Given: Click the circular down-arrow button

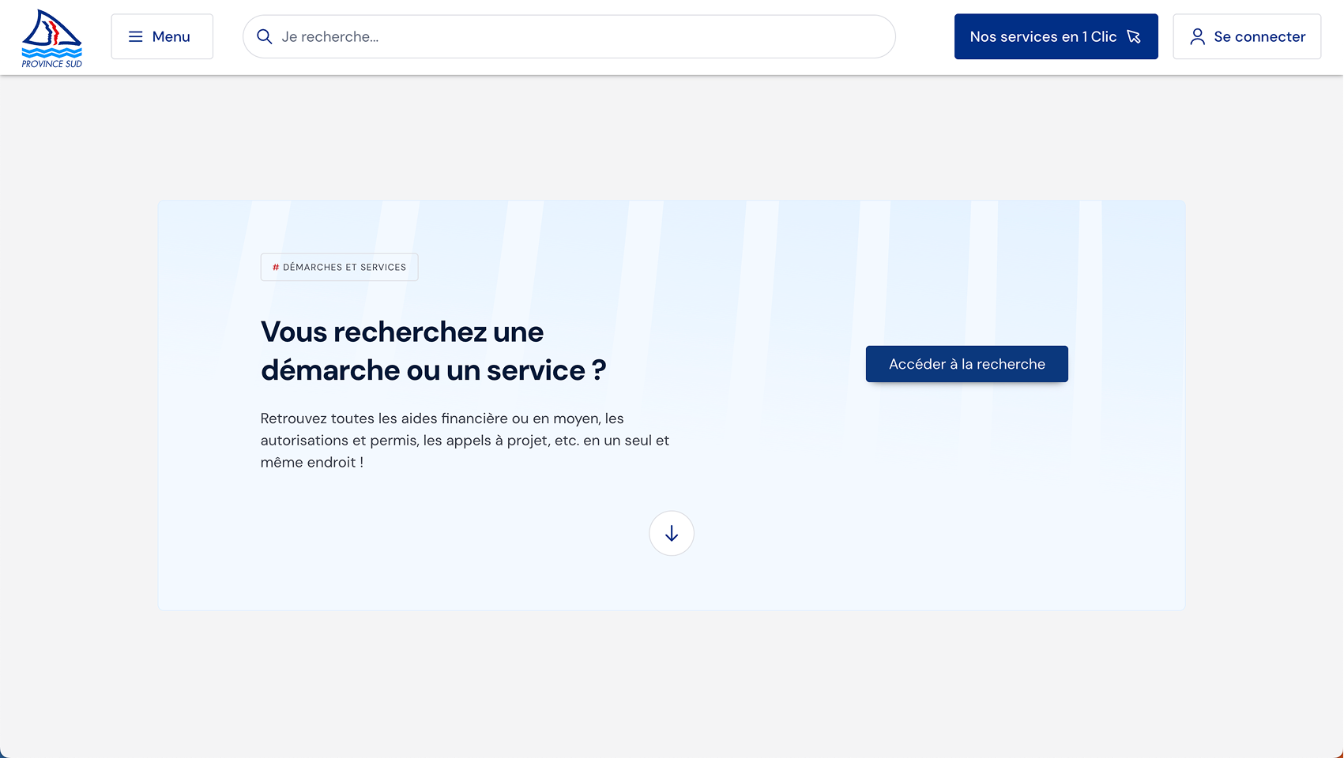Looking at the screenshot, I should point(672,534).
